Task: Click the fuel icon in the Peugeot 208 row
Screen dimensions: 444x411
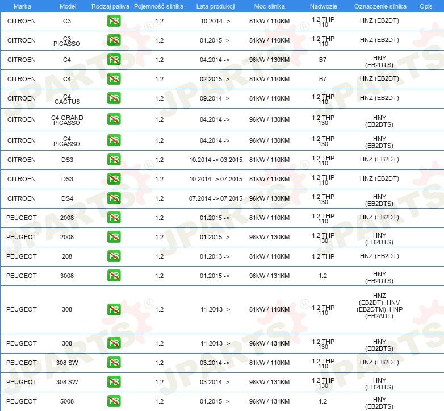Action: coord(114,256)
